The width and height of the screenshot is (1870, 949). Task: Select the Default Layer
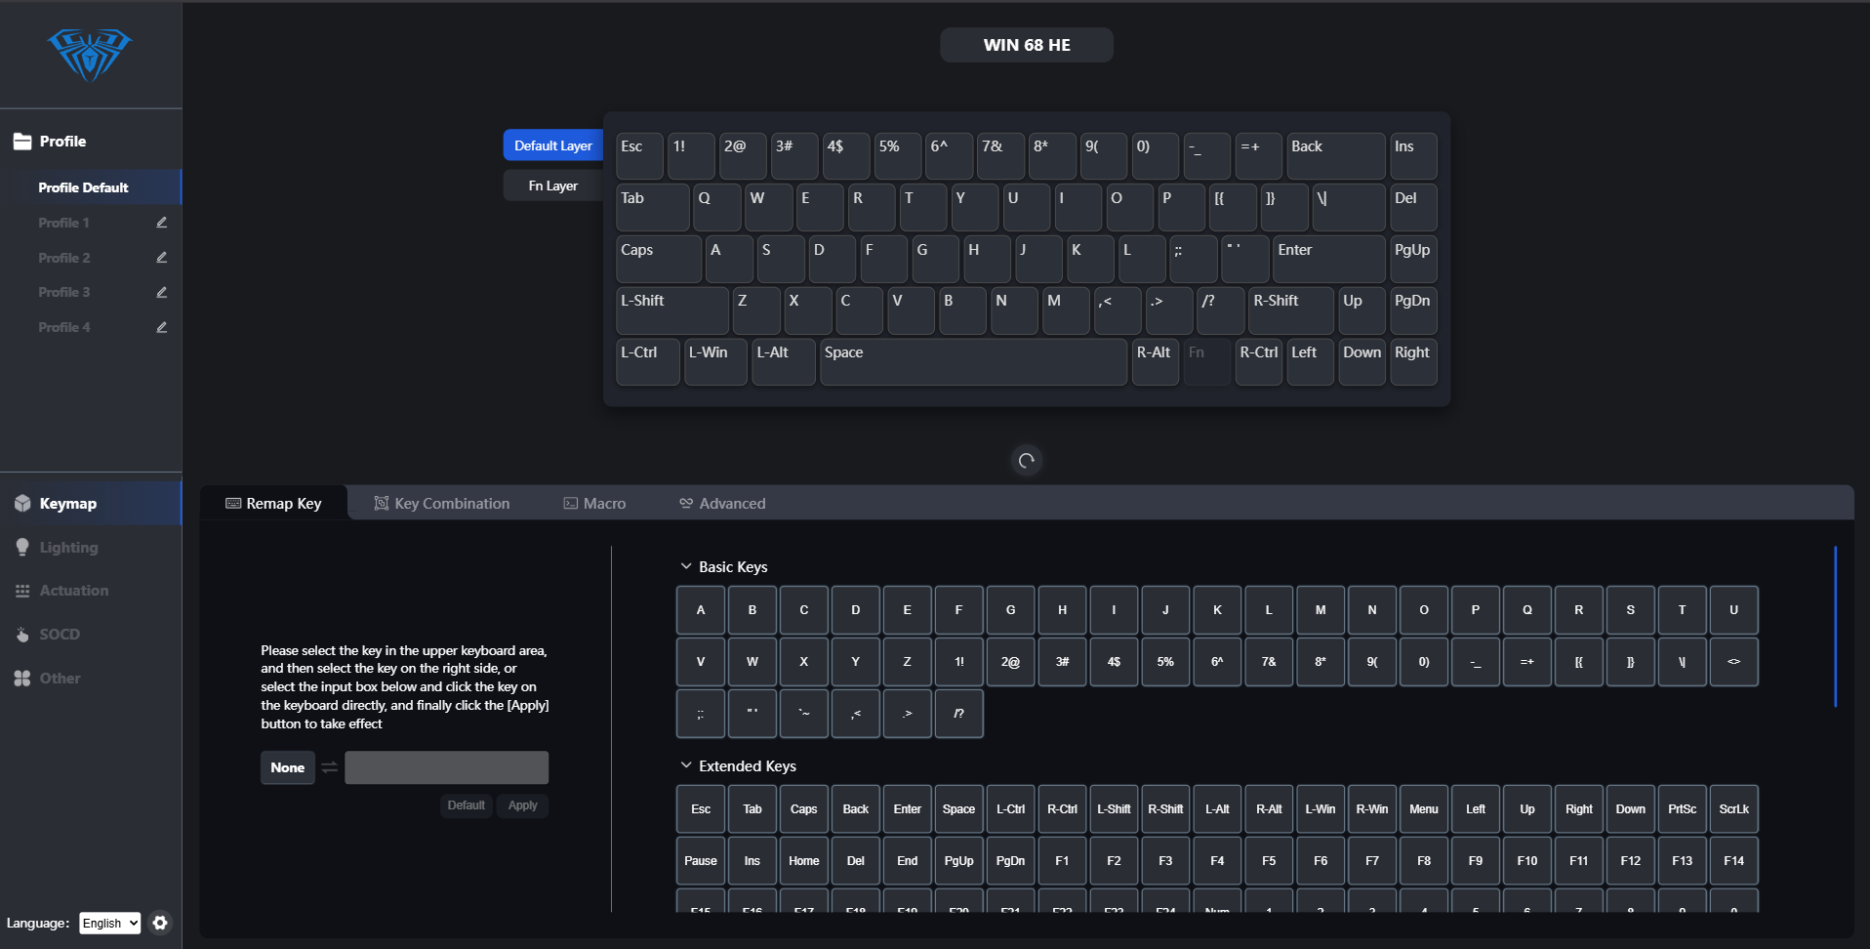(x=553, y=145)
